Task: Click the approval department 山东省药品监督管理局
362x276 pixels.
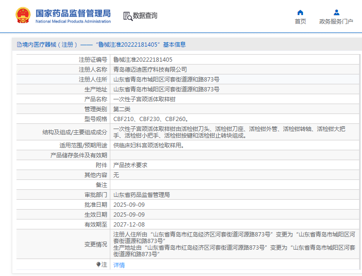Action: pos(141,195)
